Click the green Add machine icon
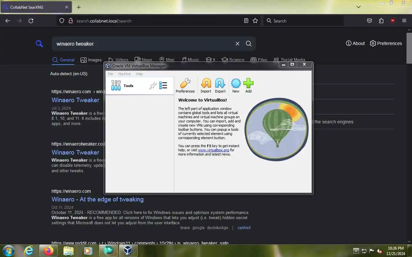 pos(248,85)
